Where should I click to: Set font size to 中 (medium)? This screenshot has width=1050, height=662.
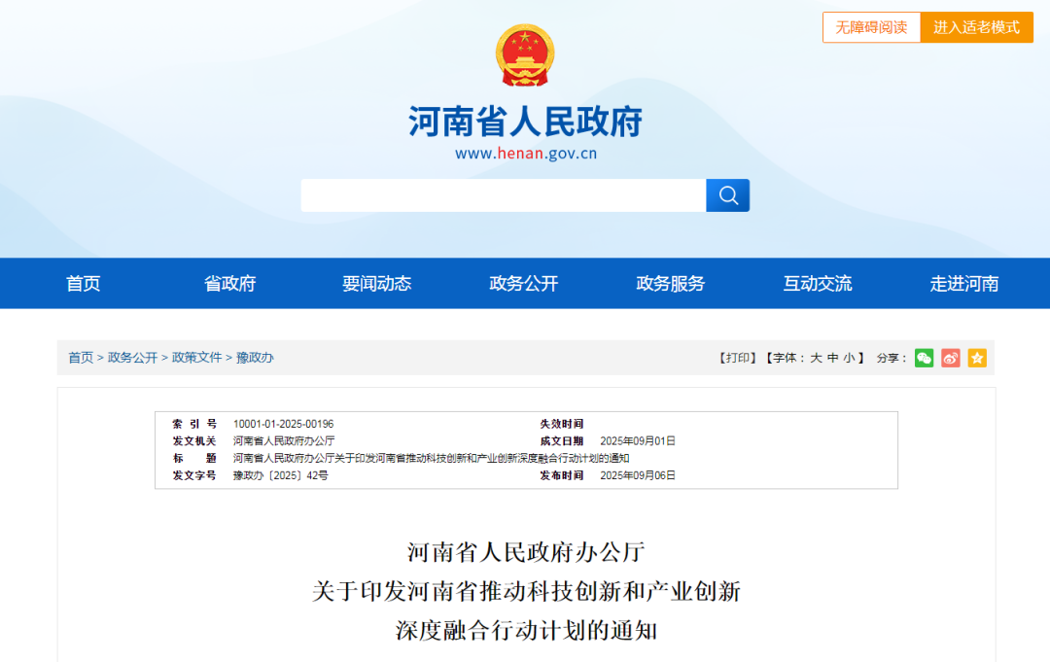[x=832, y=358]
